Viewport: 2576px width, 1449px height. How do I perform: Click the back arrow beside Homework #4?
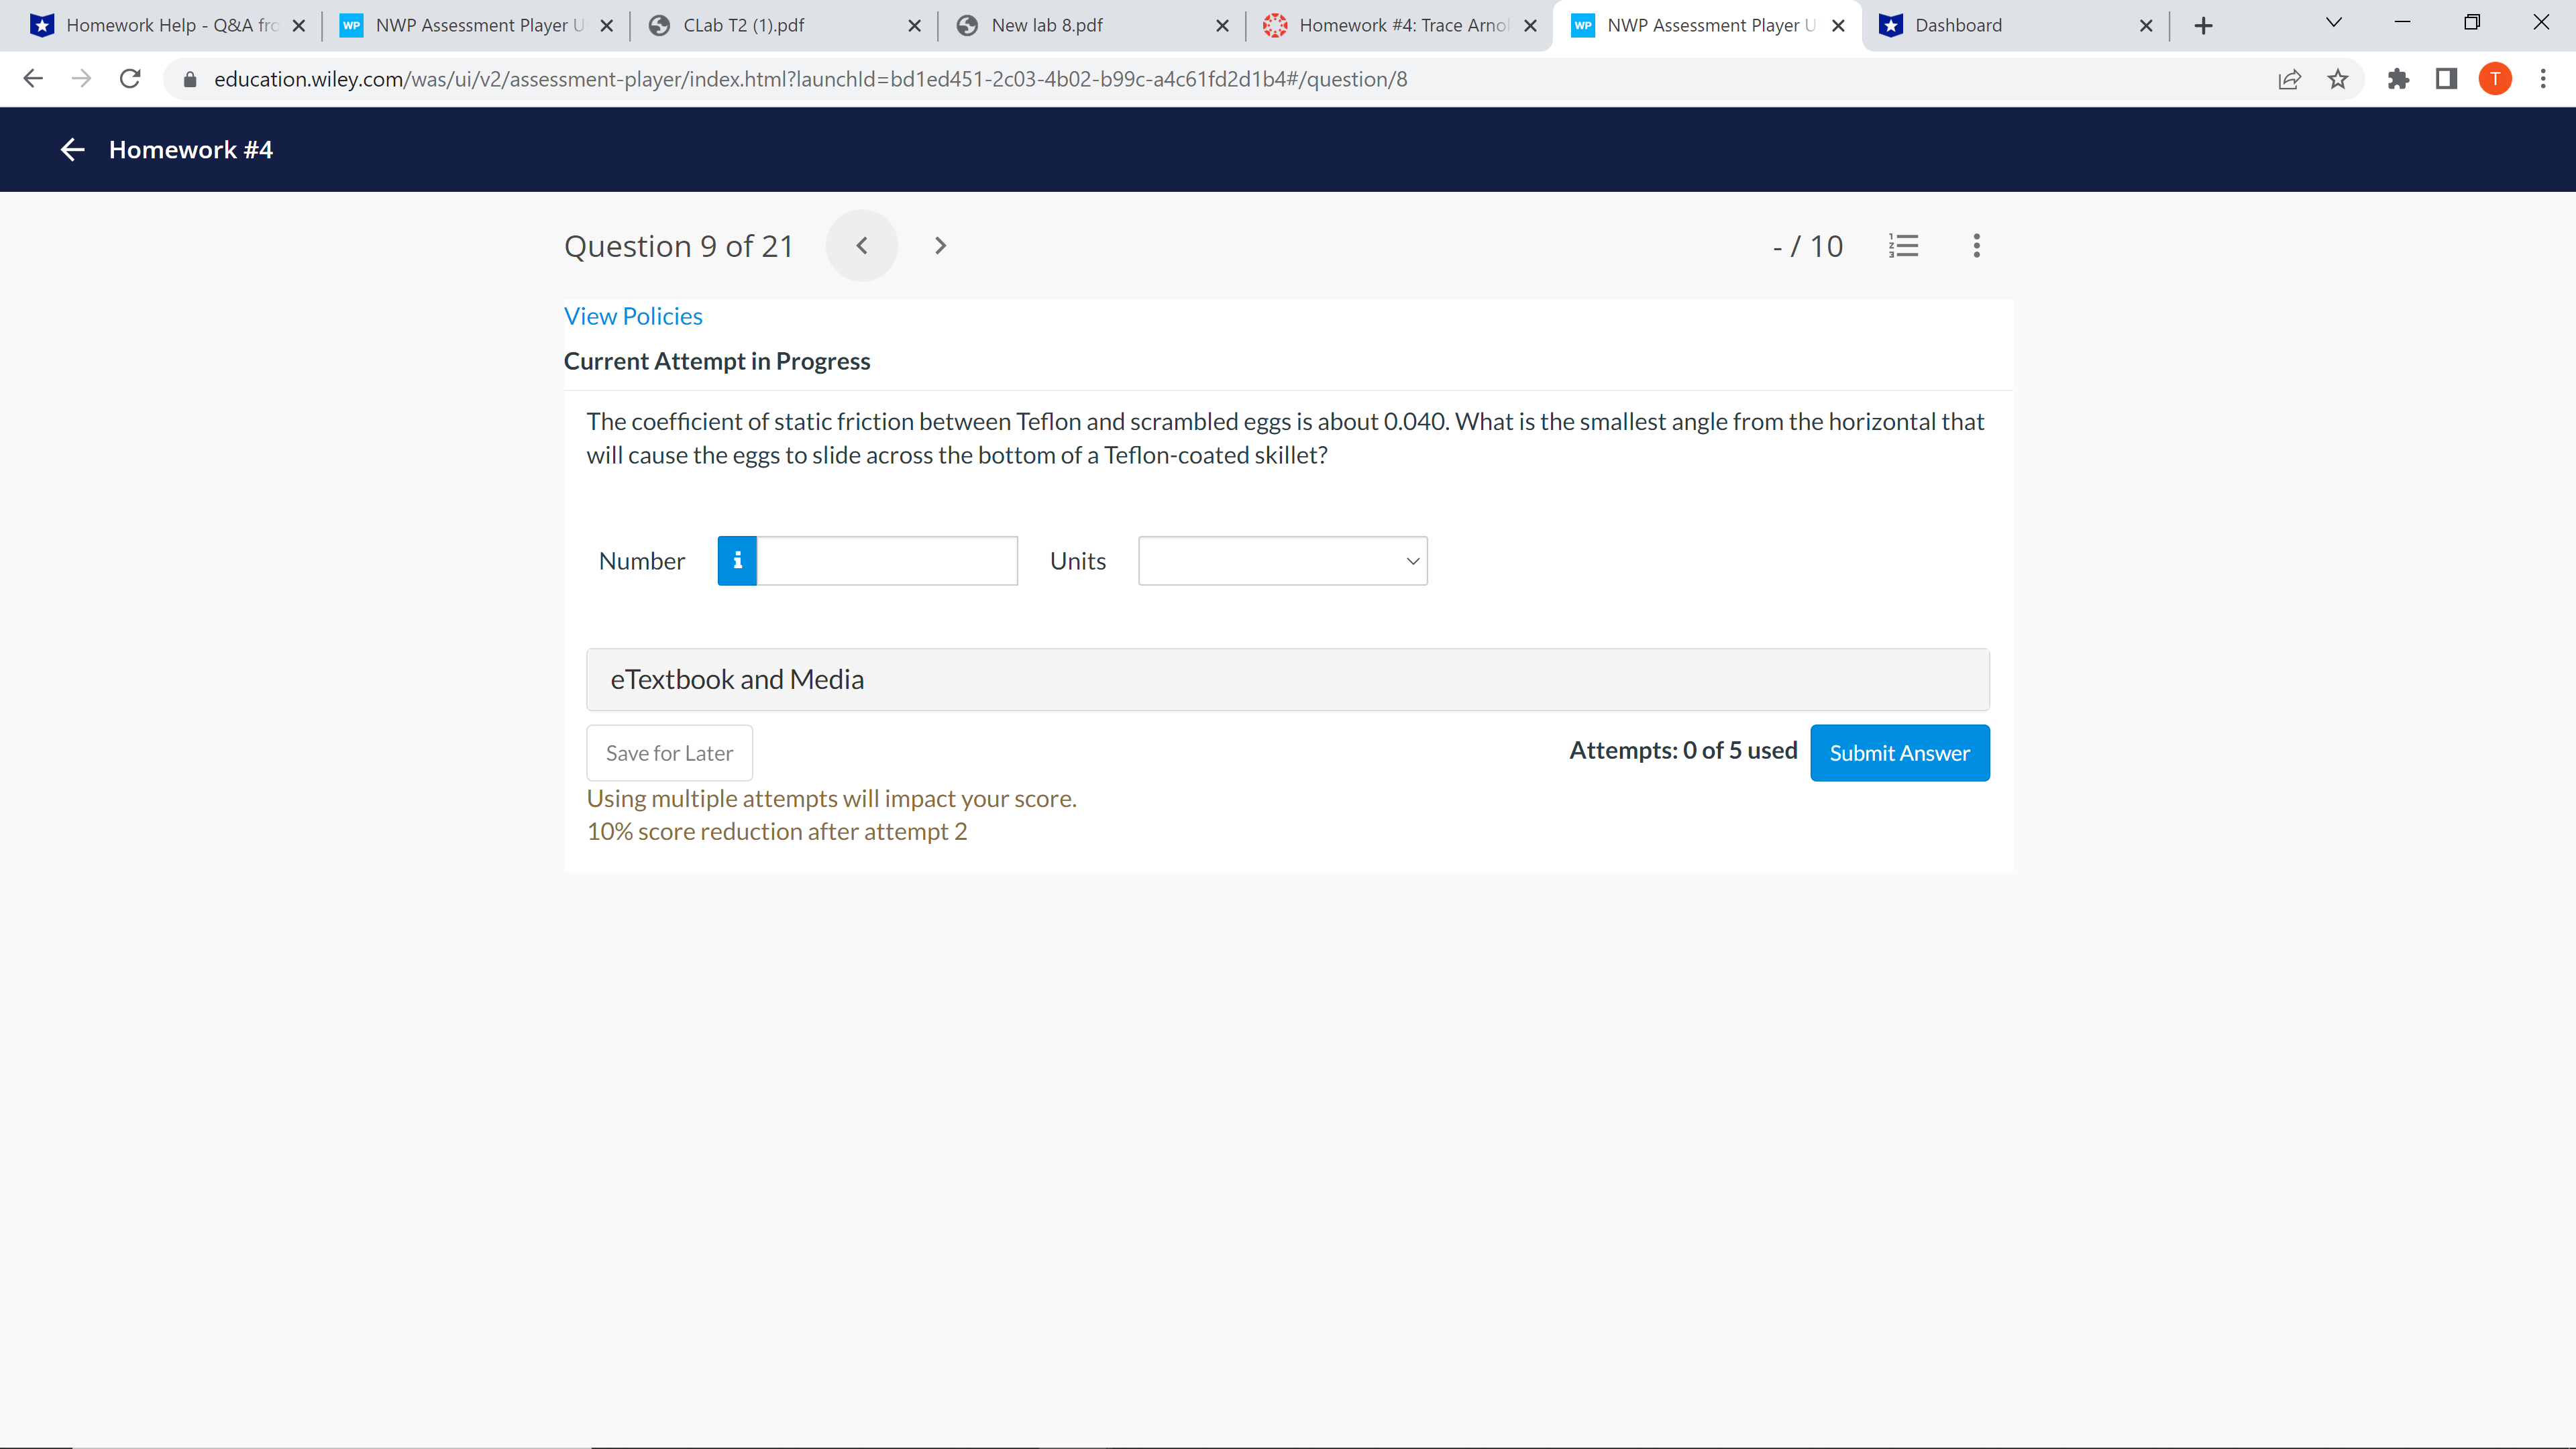(x=71, y=149)
